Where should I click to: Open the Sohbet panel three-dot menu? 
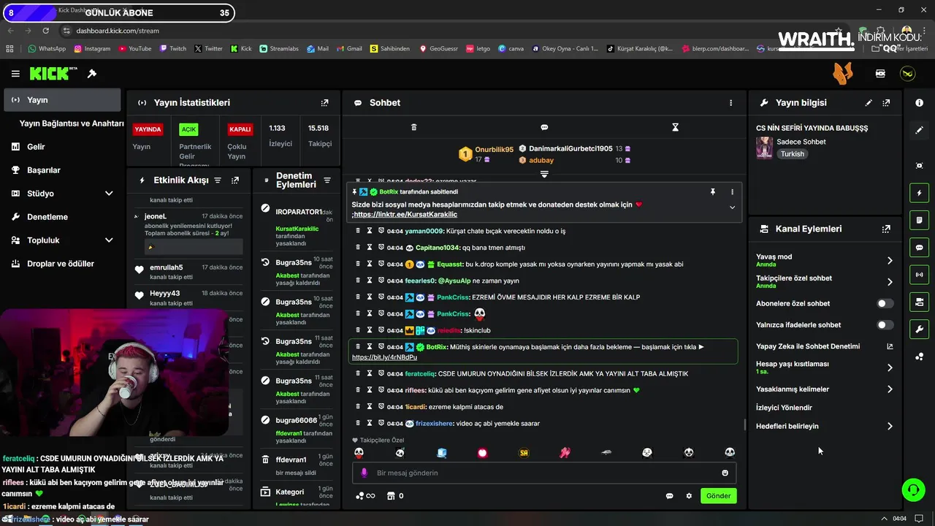tap(730, 103)
